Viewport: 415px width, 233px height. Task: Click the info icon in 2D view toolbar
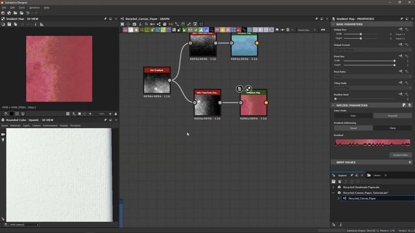pyautogui.click(x=35, y=24)
